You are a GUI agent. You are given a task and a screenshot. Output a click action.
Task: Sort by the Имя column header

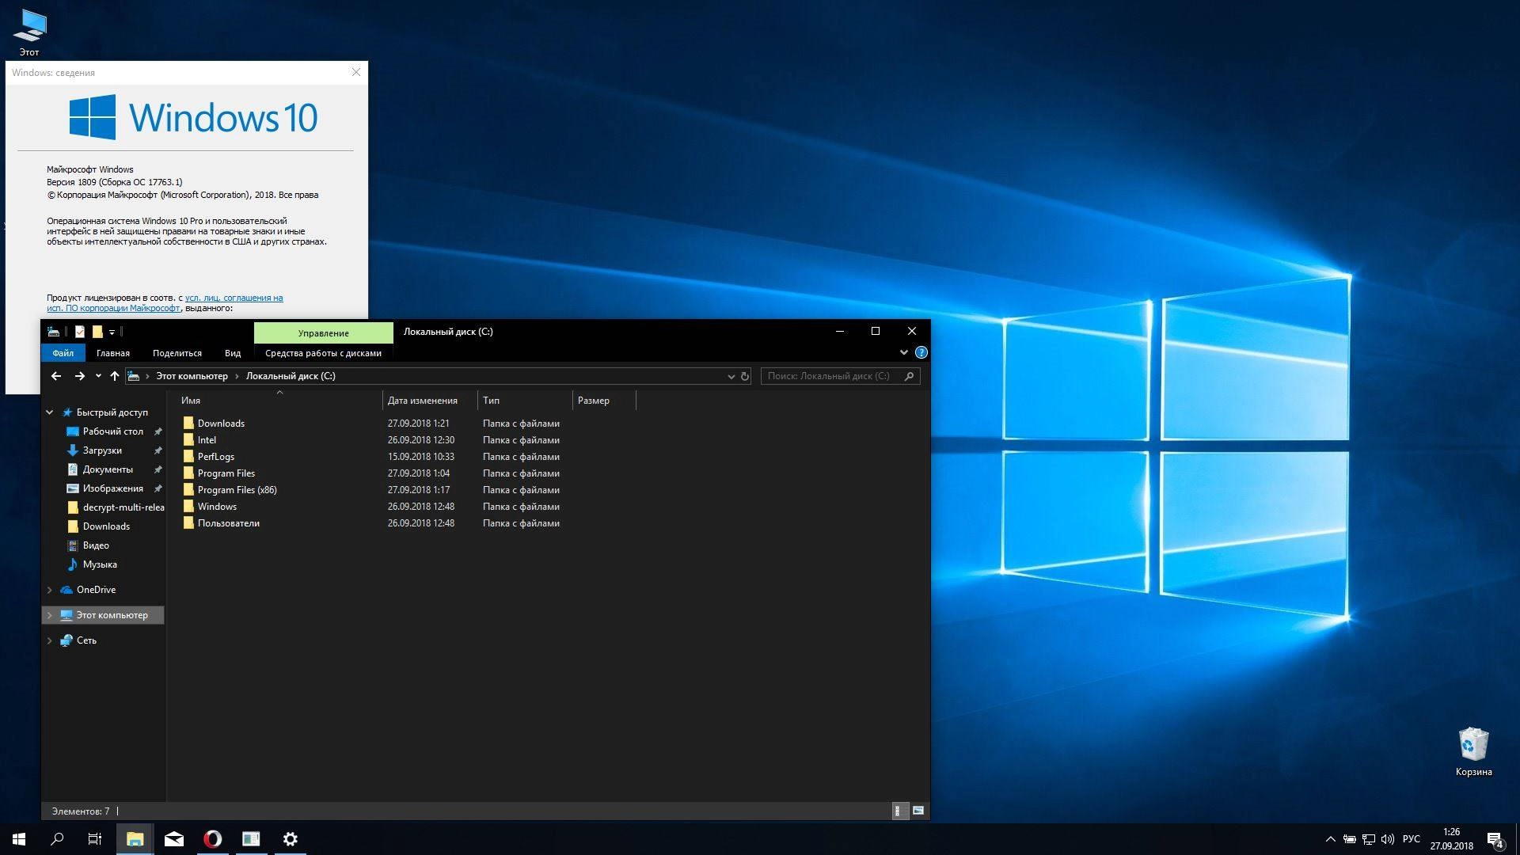(280, 401)
